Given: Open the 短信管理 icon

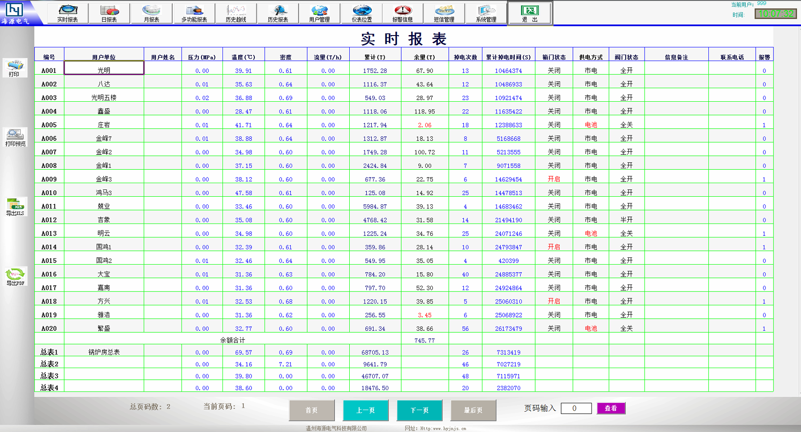Looking at the screenshot, I should click(x=444, y=13).
